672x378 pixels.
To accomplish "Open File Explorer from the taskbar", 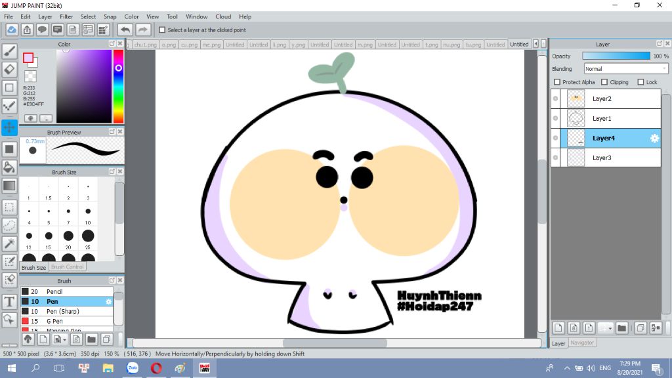I will (x=108, y=368).
